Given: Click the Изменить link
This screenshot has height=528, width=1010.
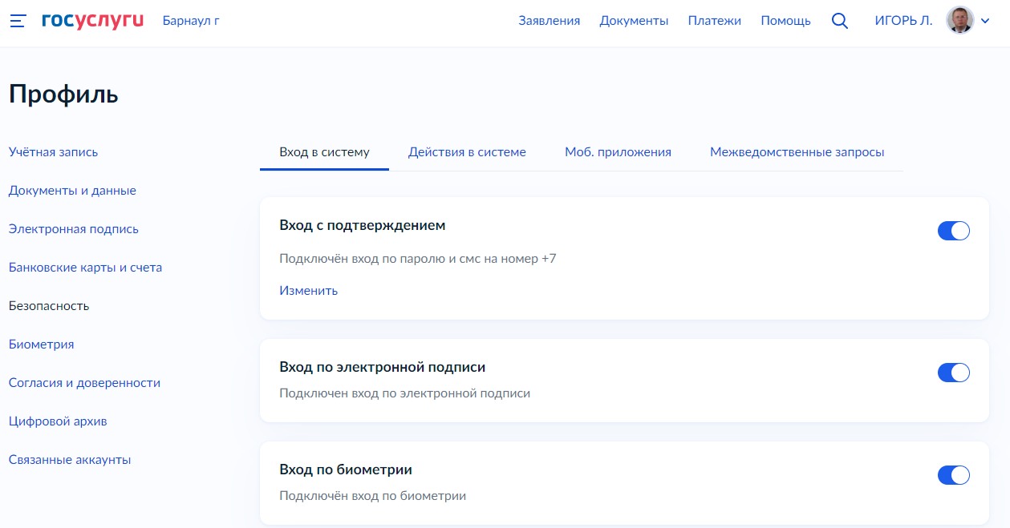Looking at the screenshot, I should [x=309, y=291].
